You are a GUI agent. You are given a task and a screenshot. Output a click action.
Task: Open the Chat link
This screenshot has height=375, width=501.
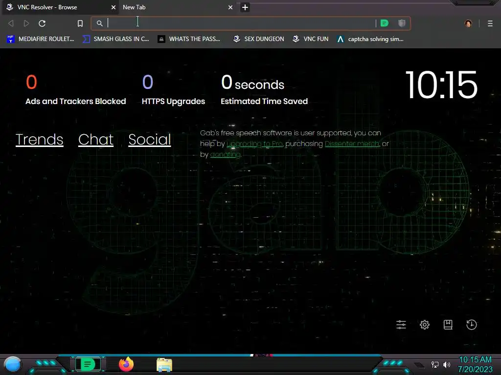coord(96,139)
